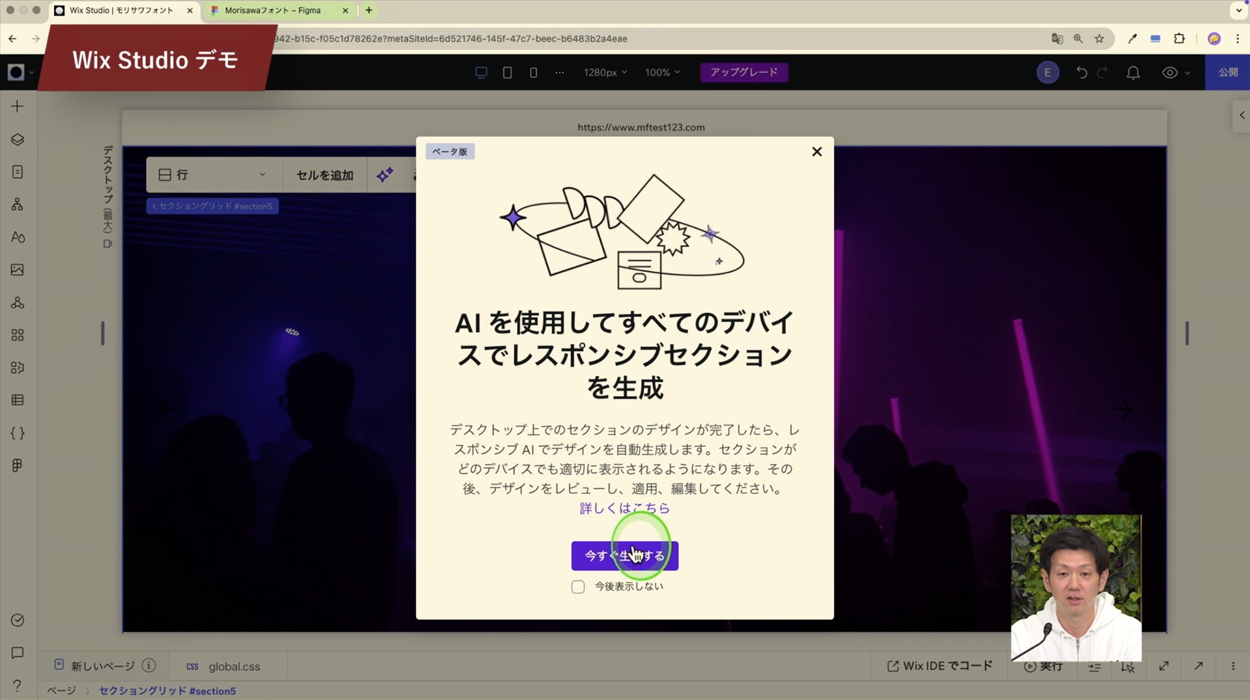Open the Apps grid icon in sidebar
Screen dimensions: 1250x700
(18, 335)
